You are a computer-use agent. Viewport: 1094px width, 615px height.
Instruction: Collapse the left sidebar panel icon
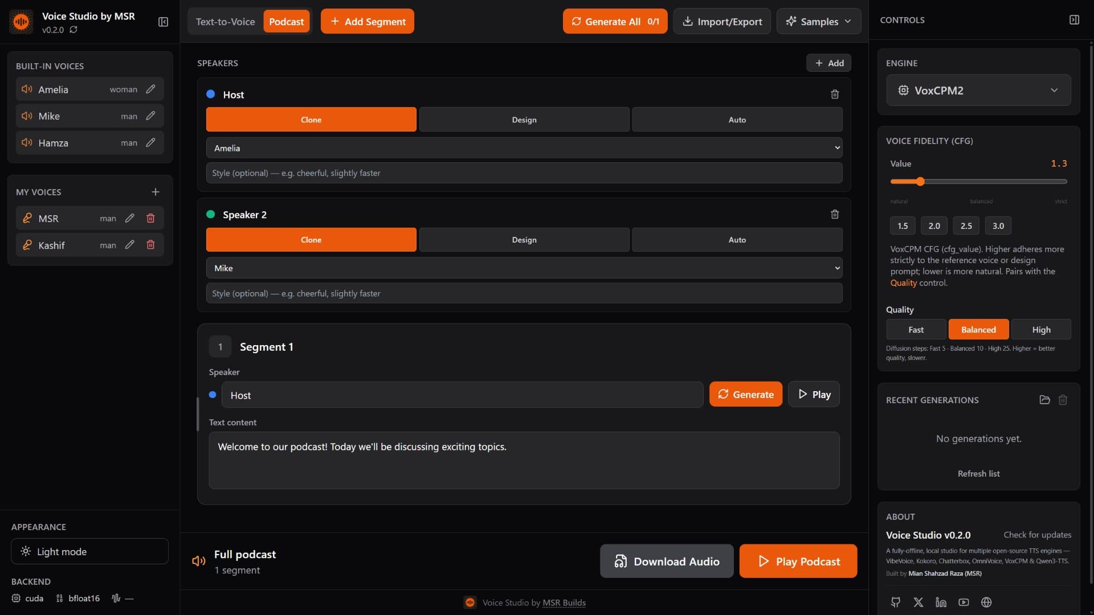[163, 22]
